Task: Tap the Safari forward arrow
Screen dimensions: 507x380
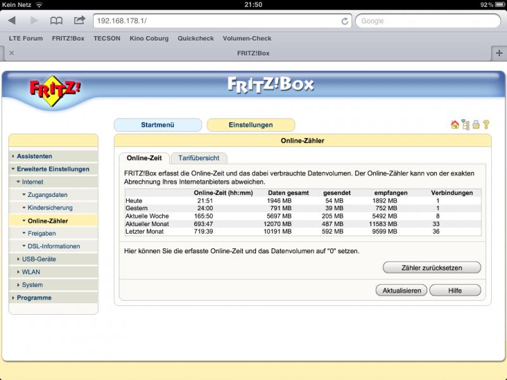Action: tap(34, 21)
